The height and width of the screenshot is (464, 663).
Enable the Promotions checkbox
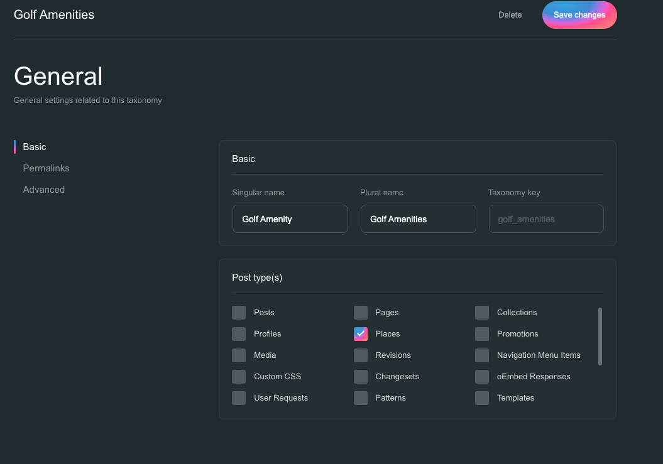(x=482, y=334)
